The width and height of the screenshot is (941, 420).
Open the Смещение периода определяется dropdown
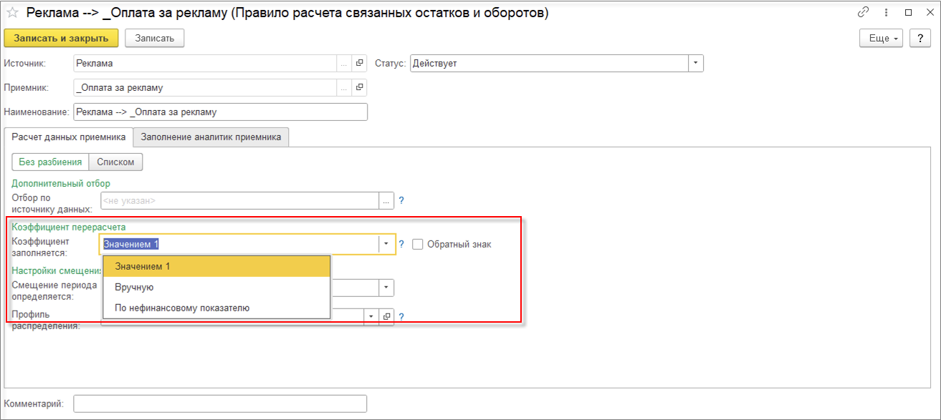[386, 288]
